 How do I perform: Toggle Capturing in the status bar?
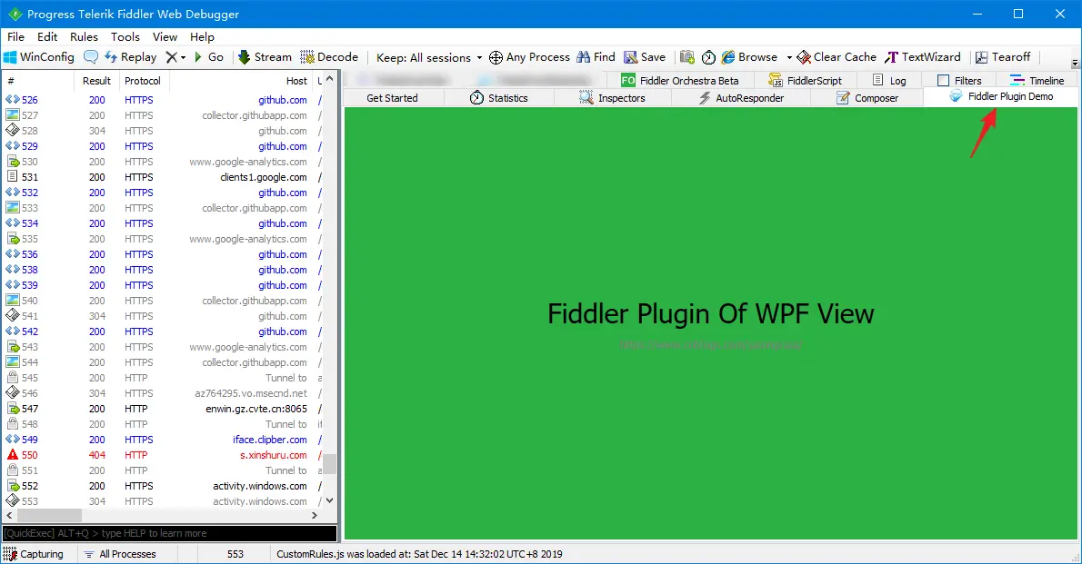point(33,554)
